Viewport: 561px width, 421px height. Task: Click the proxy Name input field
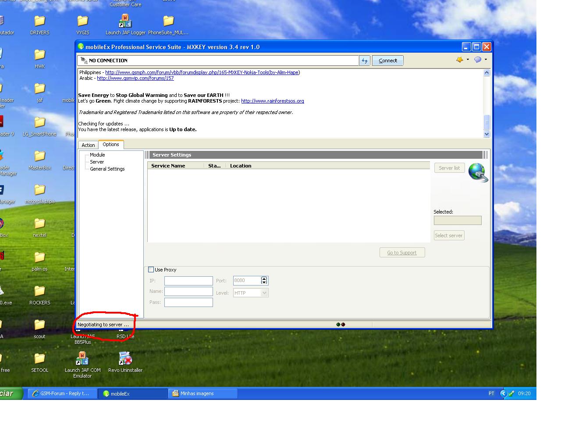(188, 291)
